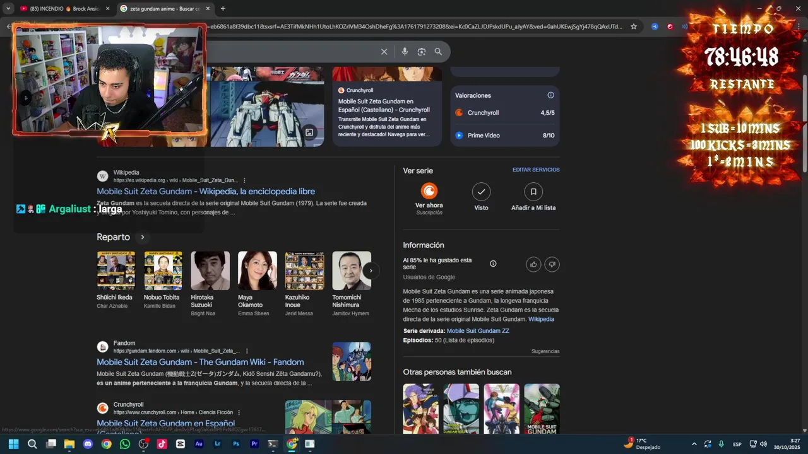This screenshot has width=808, height=454.
Task: Open Discord from the taskbar
Action: pyautogui.click(x=88, y=444)
